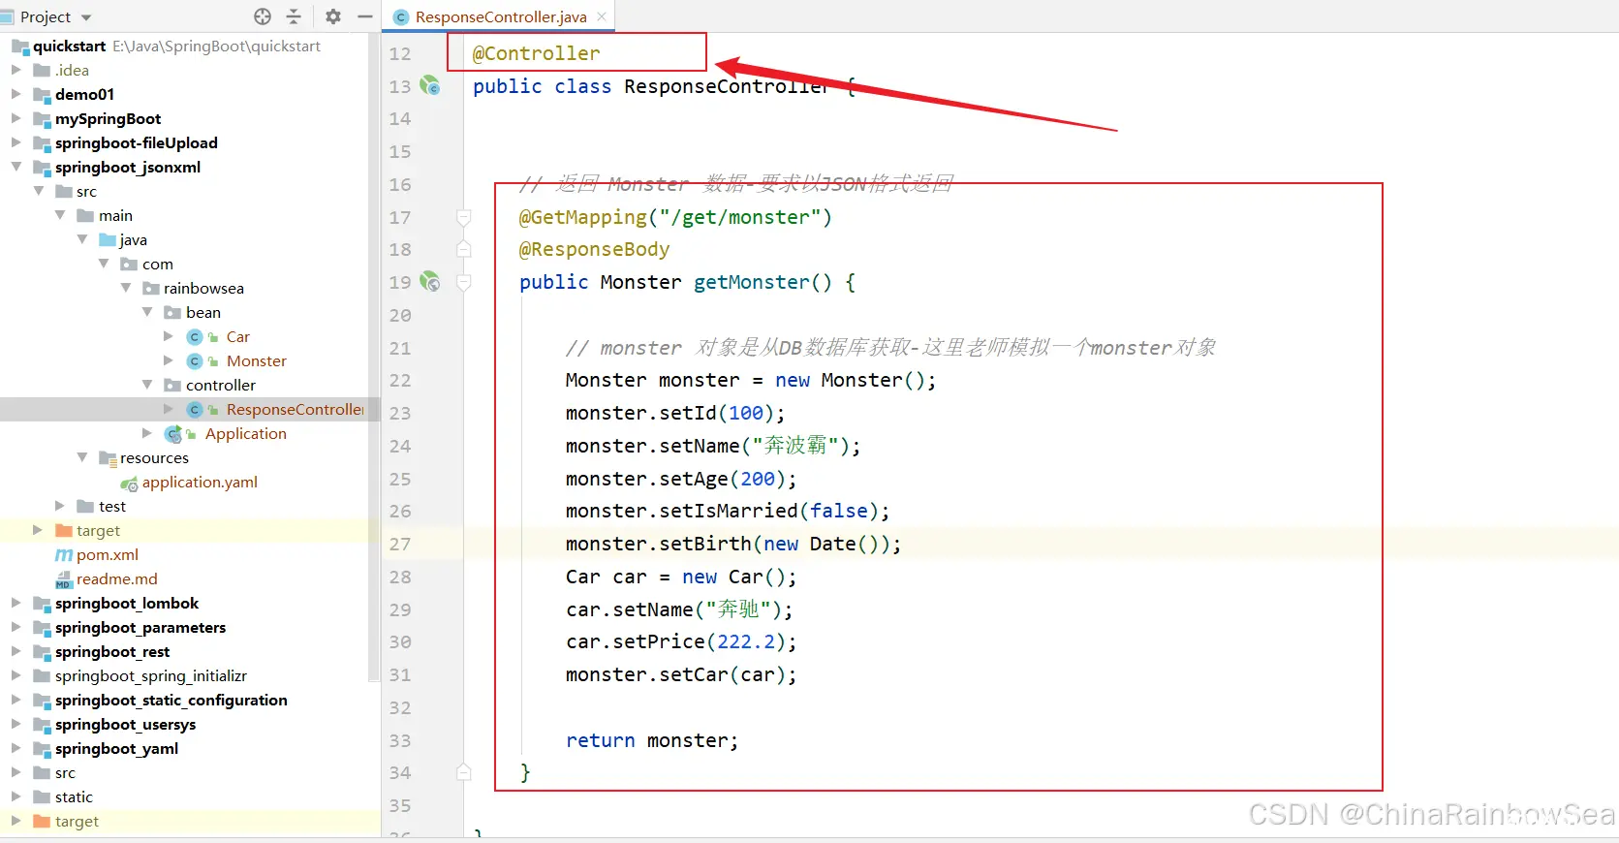
Task: Click the Project tree vertical scrollbar
Action: click(x=373, y=359)
